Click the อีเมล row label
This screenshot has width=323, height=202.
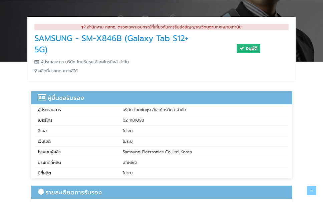(42, 131)
